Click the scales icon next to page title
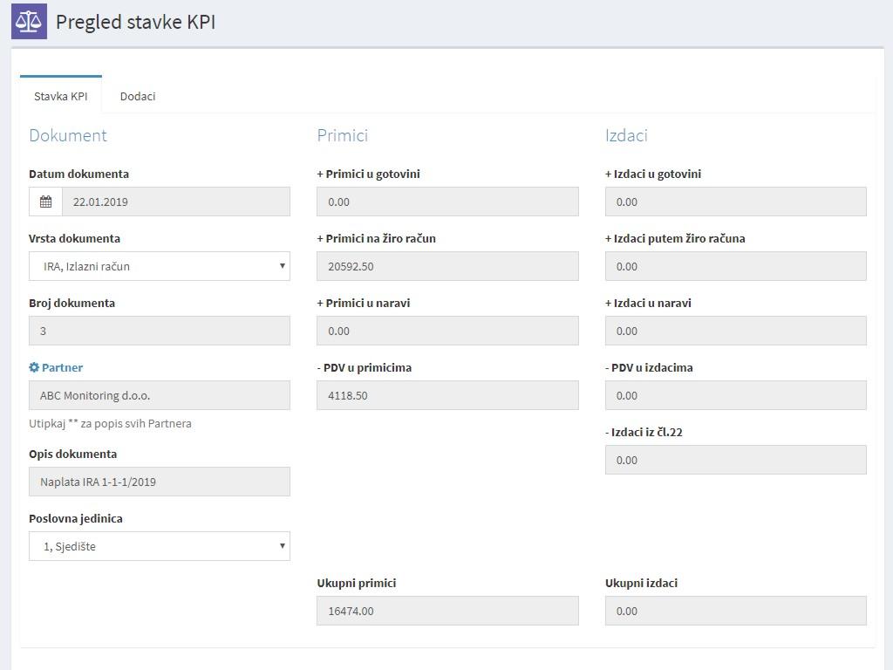 [x=29, y=22]
